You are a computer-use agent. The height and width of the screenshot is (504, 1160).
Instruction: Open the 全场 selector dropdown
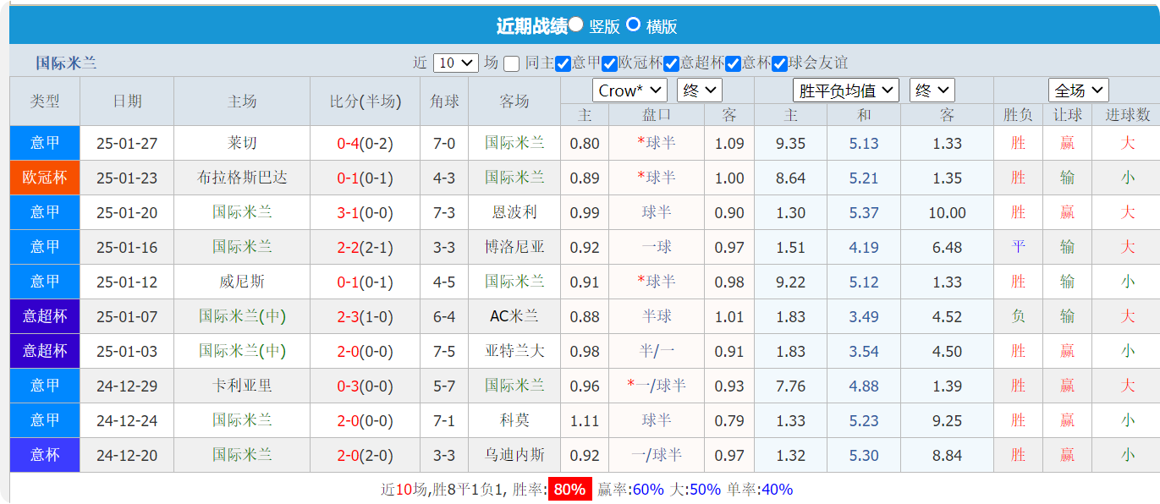click(x=1078, y=90)
